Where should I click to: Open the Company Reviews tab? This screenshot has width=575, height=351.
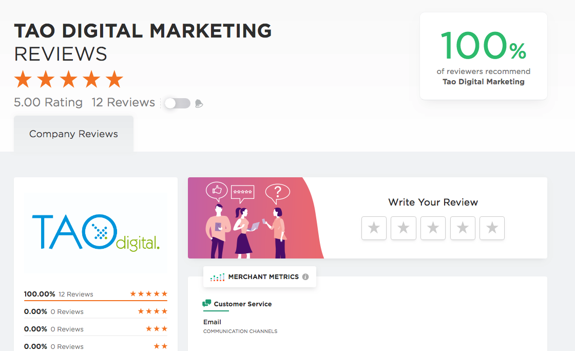[74, 134]
